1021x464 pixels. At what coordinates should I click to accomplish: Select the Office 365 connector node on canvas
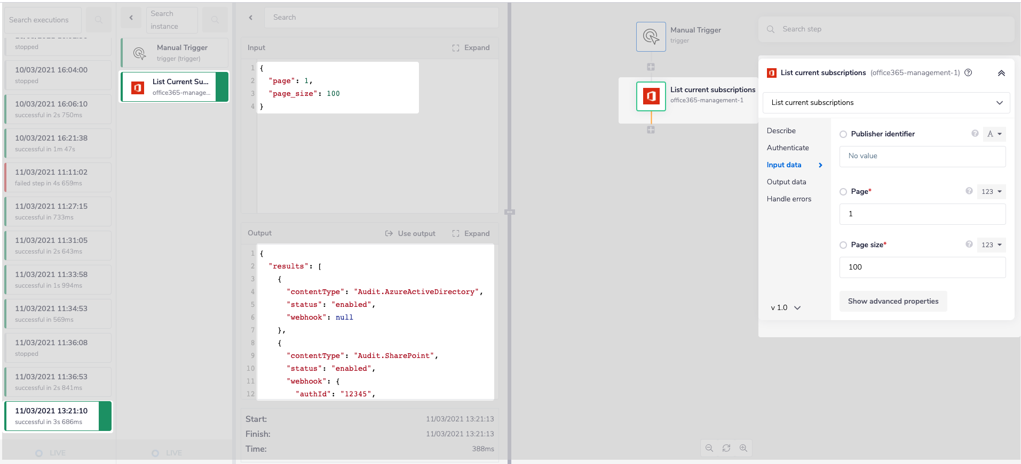click(651, 96)
